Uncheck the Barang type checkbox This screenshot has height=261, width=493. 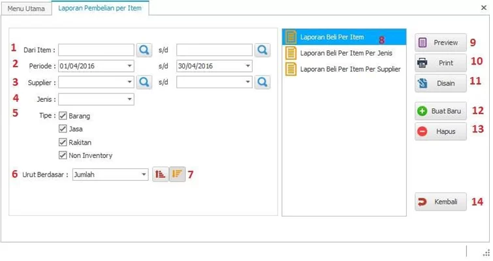click(63, 116)
